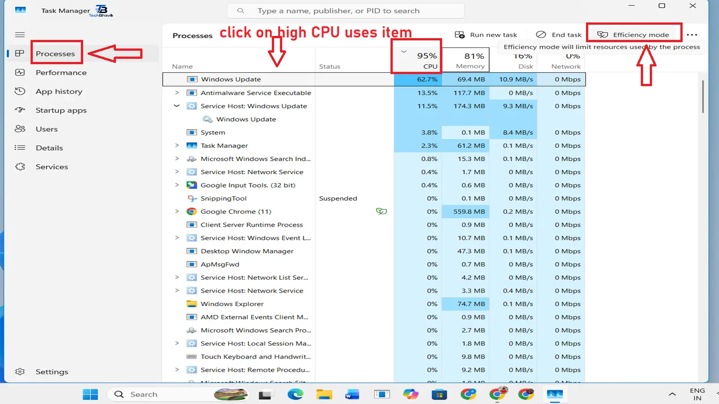719x404 pixels.
Task: Open File Explorer from taskbar
Action: [324, 394]
